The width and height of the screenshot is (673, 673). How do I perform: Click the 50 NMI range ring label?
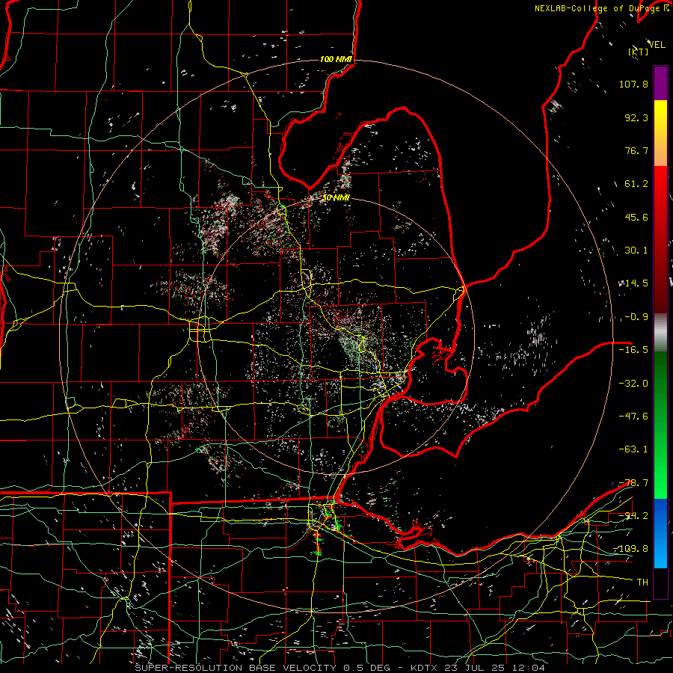coord(336,198)
